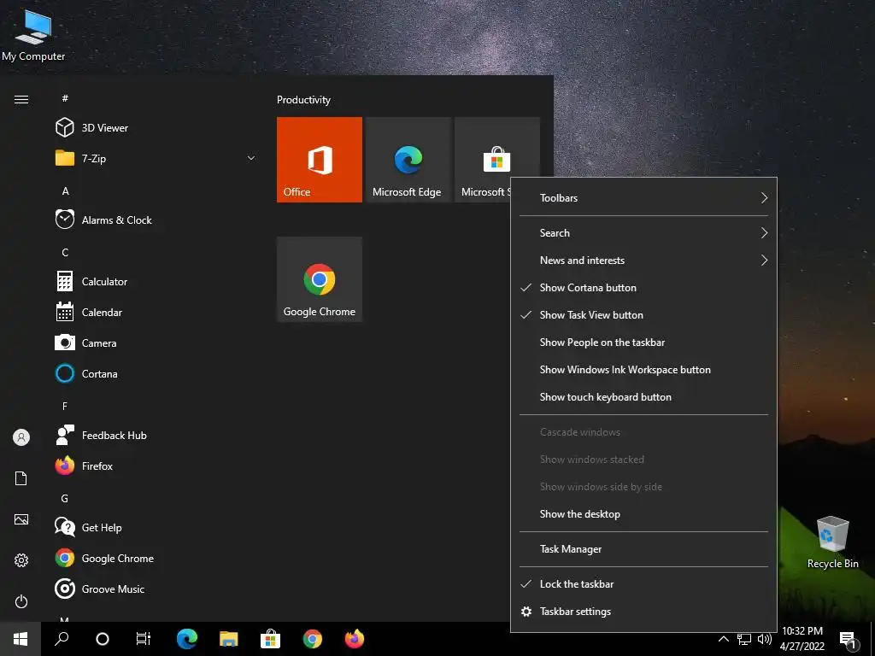875x656 pixels.
Task: Click the 'G' letter header
Action: 65,499
